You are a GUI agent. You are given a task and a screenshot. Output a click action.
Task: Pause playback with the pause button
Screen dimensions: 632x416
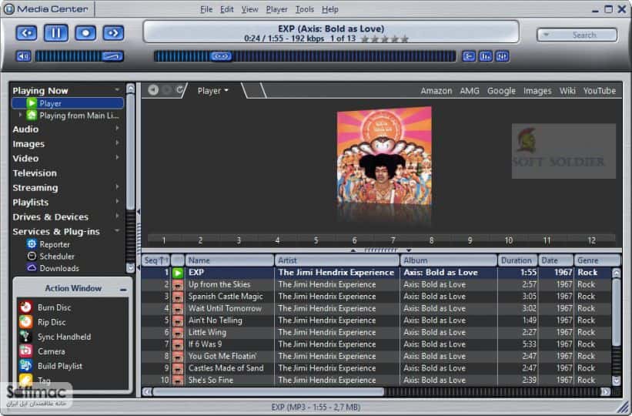click(x=56, y=32)
